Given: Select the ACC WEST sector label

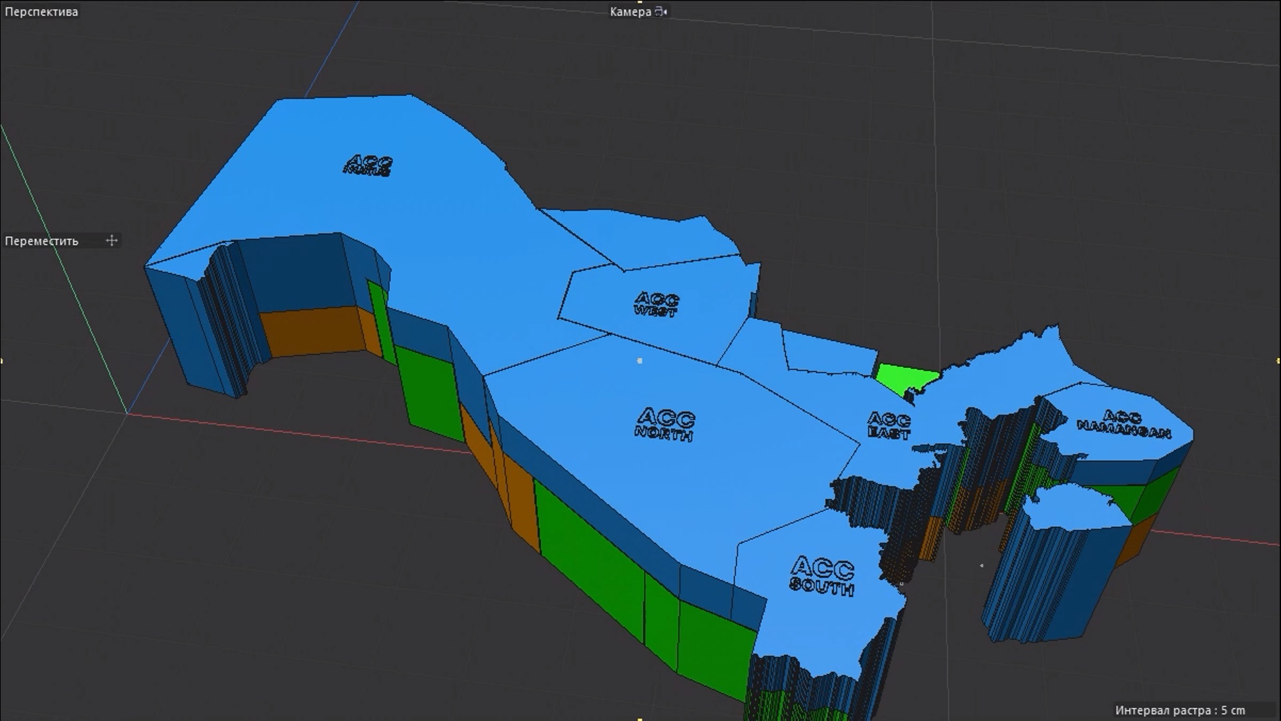Looking at the screenshot, I should [x=657, y=304].
